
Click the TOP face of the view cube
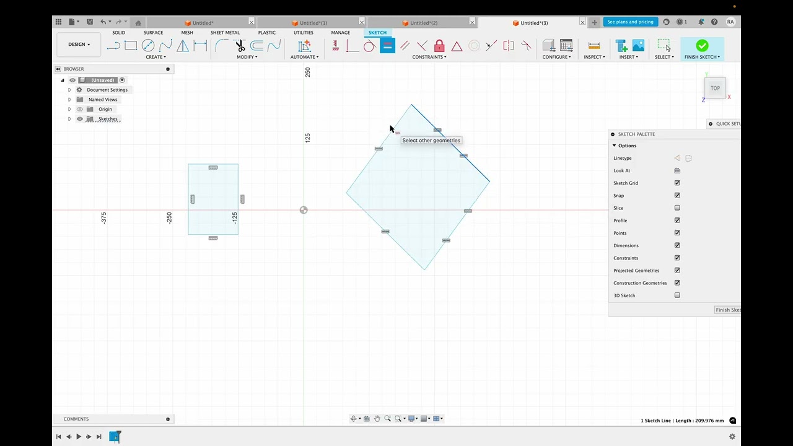(715, 88)
